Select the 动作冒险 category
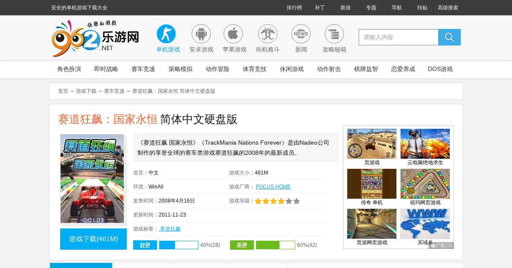The image size is (512, 268). click(x=218, y=69)
